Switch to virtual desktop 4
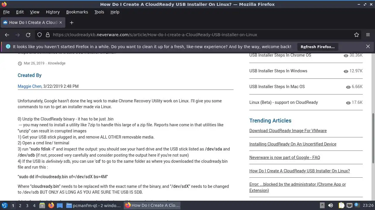Image resolution: width=375 pixels, height=210 pixels. pos(34,205)
